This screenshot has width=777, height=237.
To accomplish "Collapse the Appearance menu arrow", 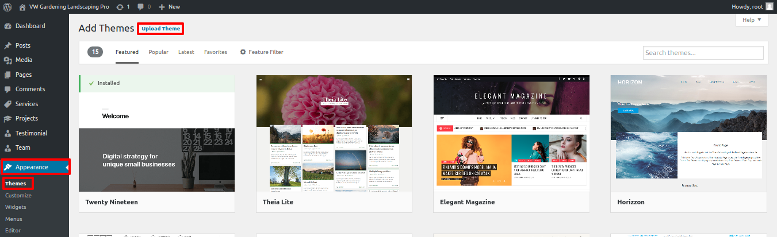I will (67, 168).
